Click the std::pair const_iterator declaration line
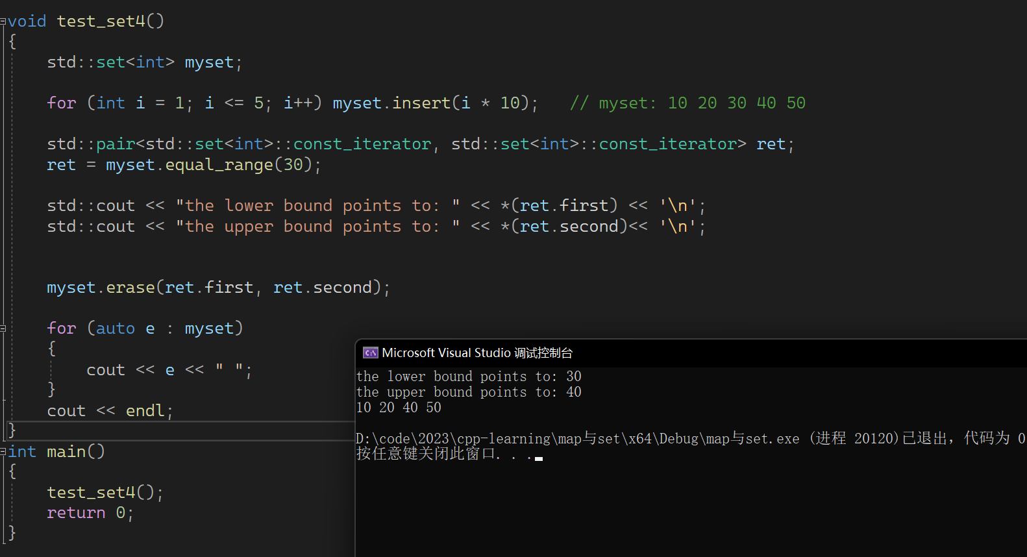The width and height of the screenshot is (1027, 557). 421,144
